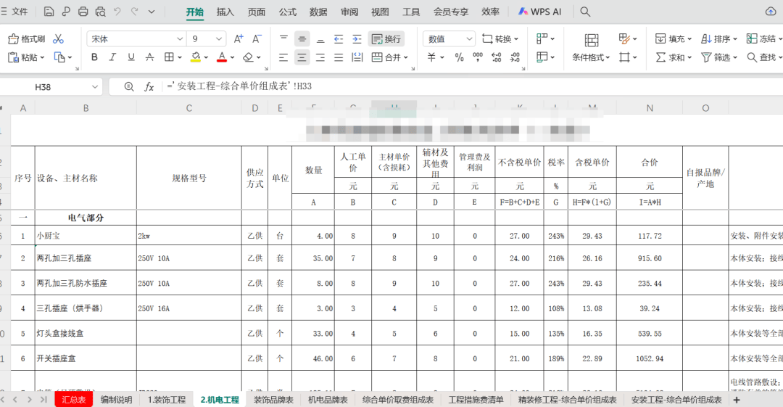Screen dimensions: 783x407
Task: Click the yellow fill color swatch
Action: 196,57
